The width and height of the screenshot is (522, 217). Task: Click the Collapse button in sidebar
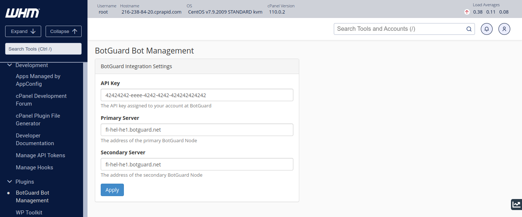click(x=64, y=32)
